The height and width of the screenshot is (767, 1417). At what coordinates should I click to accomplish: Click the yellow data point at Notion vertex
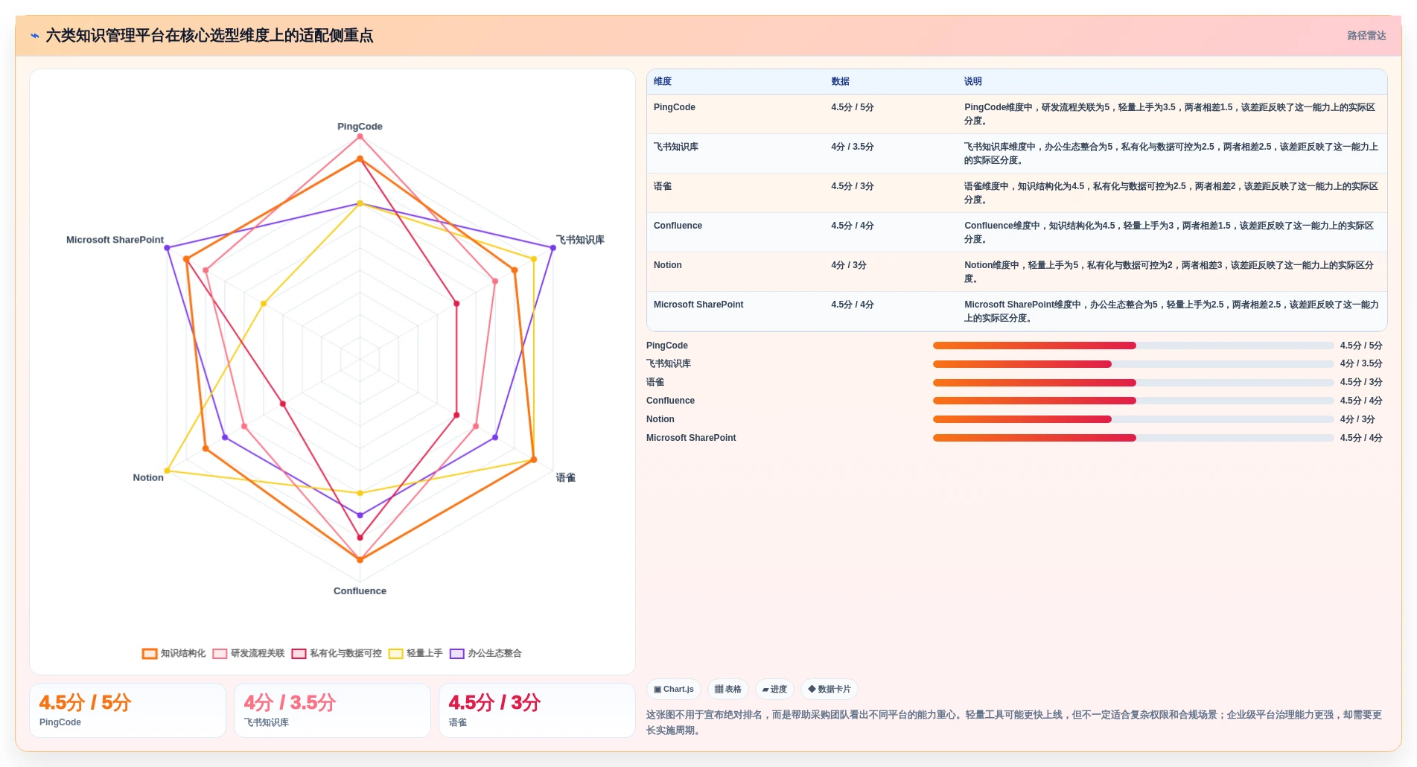(167, 471)
